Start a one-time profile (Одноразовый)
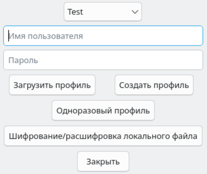The width and height of the screenshot is (207, 174). [103, 111]
